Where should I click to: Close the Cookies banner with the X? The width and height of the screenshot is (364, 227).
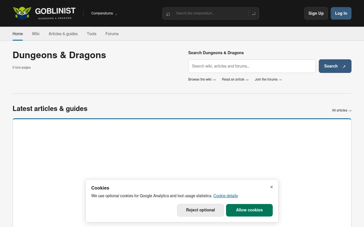[272, 187]
